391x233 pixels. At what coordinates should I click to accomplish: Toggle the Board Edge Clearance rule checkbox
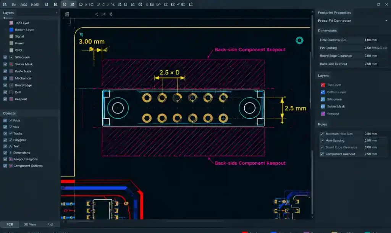tap(322, 147)
